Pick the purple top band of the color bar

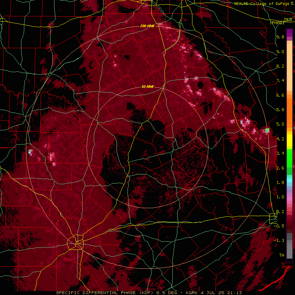pos(289,33)
